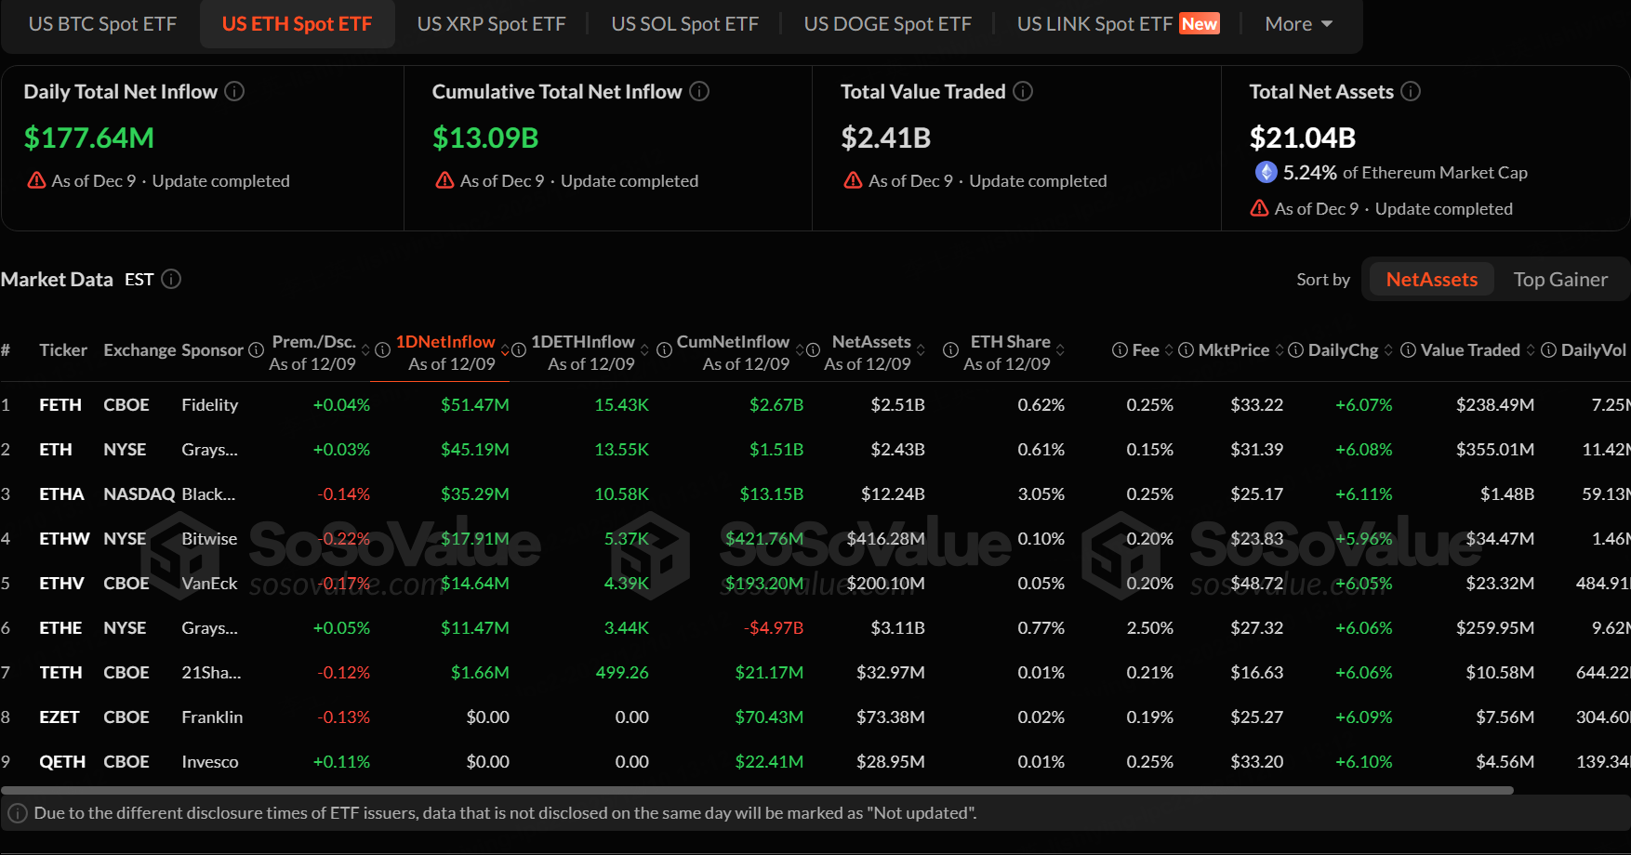Screen dimensions: 1631x855
Task: Click the Ethereum logo beside 5.24%
Action: point(1266,172)
